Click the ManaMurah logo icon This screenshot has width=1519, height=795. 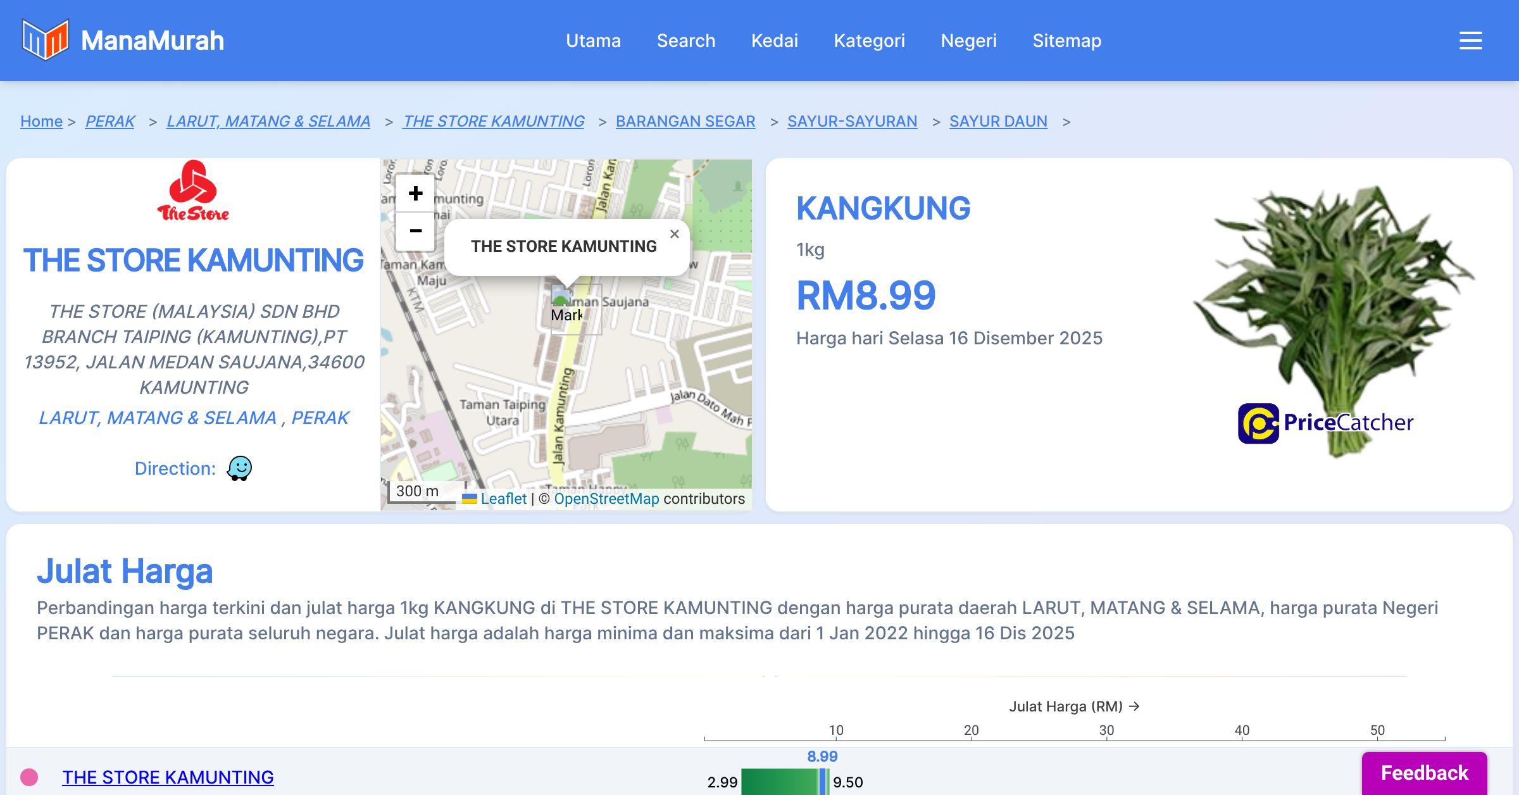click(44, 40)
